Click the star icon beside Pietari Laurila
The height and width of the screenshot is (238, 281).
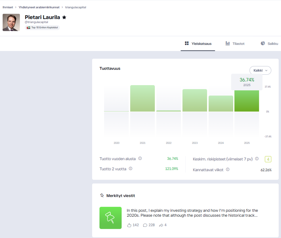64,17
